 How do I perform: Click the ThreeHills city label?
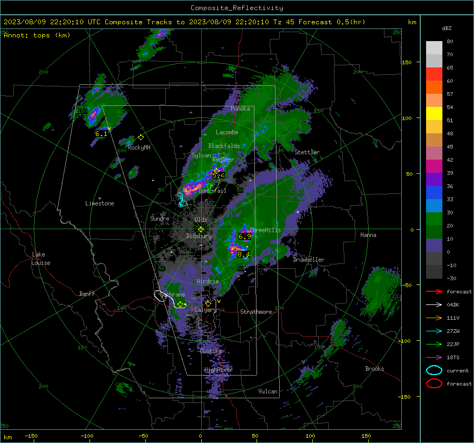[265, 230]
